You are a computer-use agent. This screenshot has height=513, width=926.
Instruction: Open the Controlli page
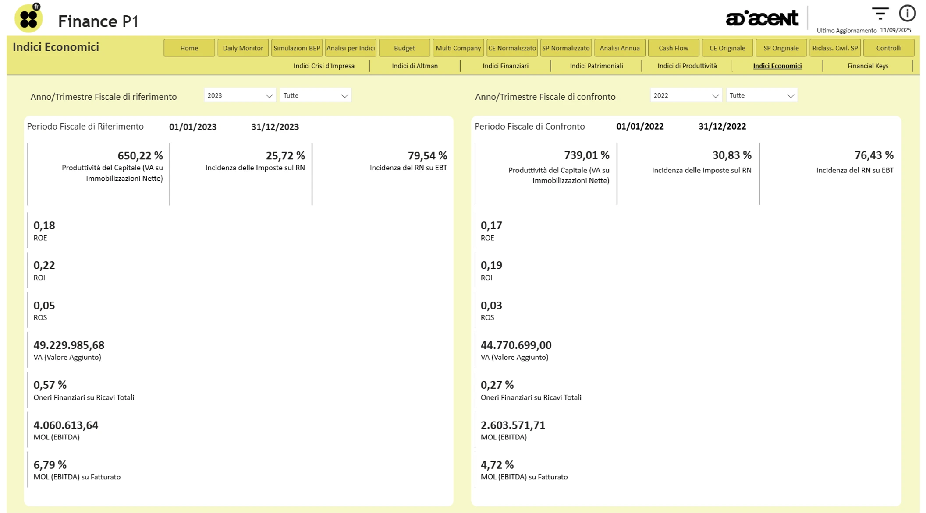coord(888,48)
